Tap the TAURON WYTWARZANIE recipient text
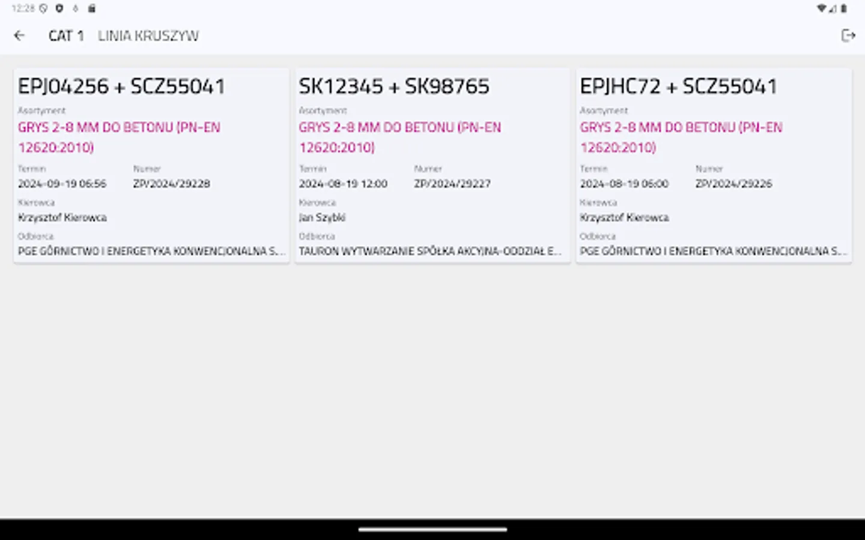Image resolution: width=865 pixels, height=540 pixels. (431, 251)
